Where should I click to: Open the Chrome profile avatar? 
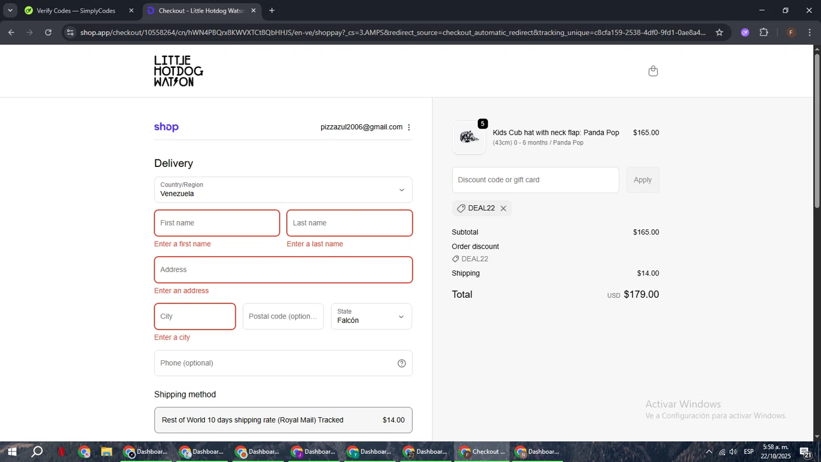click(791, 32)
